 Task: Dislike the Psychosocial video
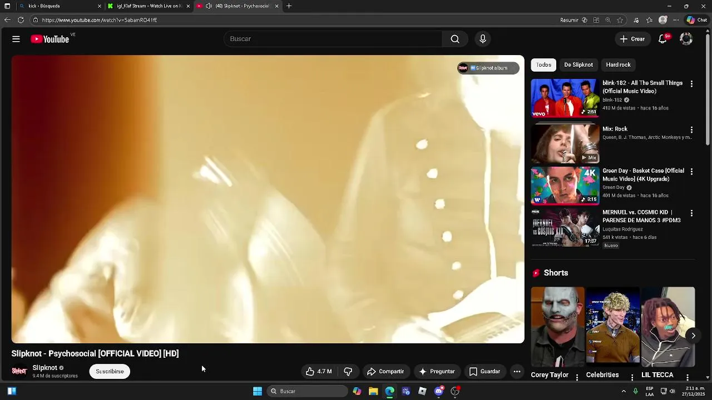pos(348,372)
